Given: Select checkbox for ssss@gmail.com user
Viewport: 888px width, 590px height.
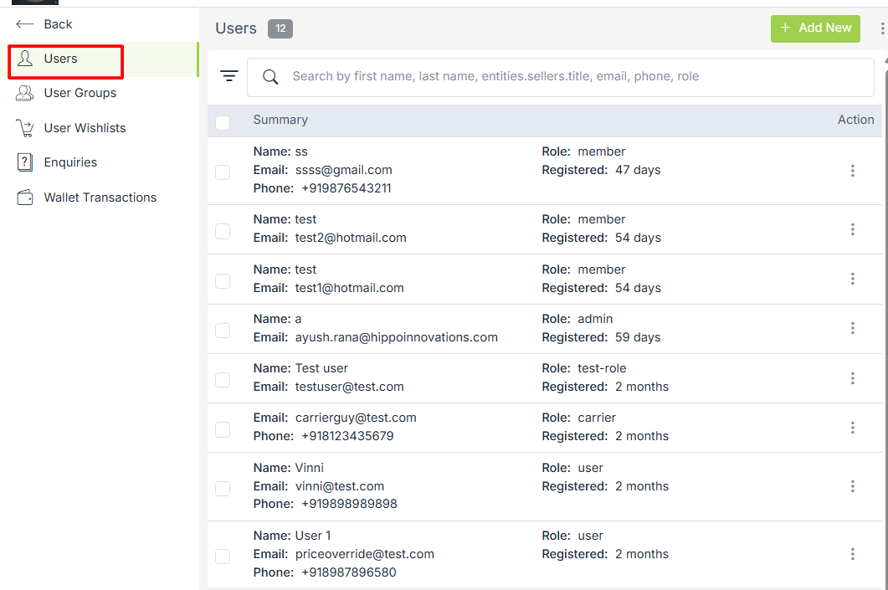Looking at the screenshot, I should tap(223, 172).
